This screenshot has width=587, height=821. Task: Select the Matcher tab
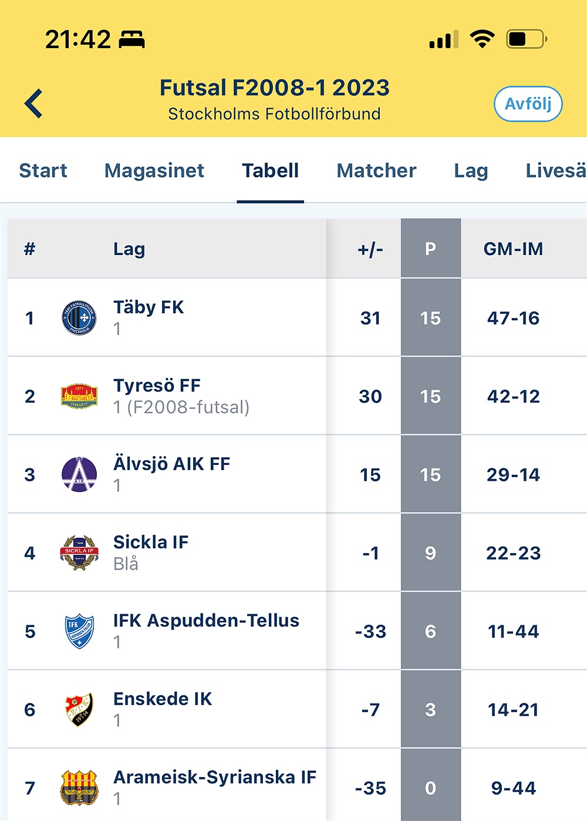376,170
